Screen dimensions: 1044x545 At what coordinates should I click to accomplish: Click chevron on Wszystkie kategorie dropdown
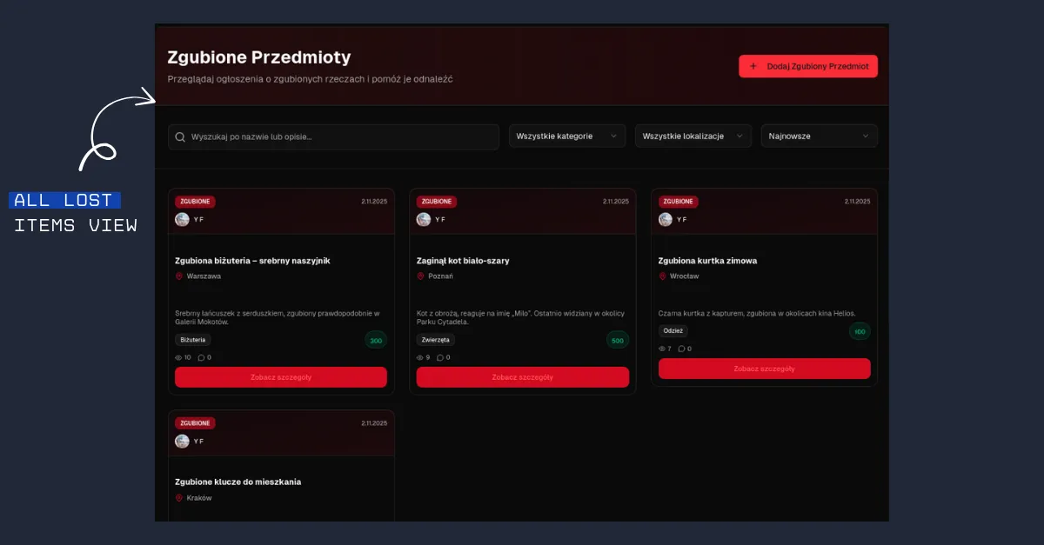point(613,136)
